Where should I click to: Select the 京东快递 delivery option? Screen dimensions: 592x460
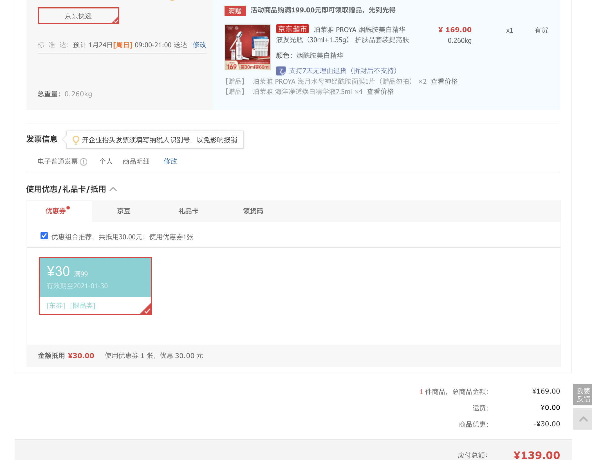pos(79,16)
